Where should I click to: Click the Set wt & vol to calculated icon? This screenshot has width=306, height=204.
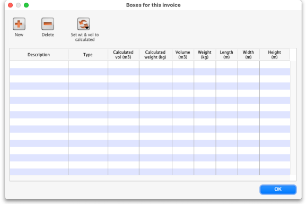click(x=83, y=24)
